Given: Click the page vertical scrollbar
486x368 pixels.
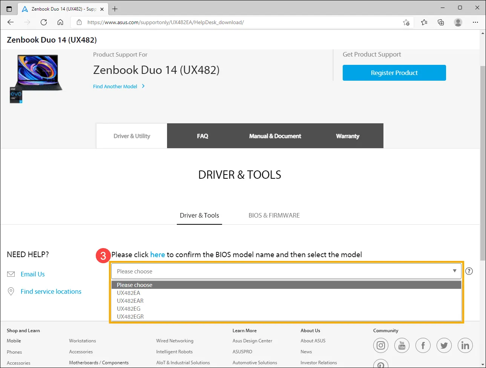Looking at the screenshot, I should 483,162.
